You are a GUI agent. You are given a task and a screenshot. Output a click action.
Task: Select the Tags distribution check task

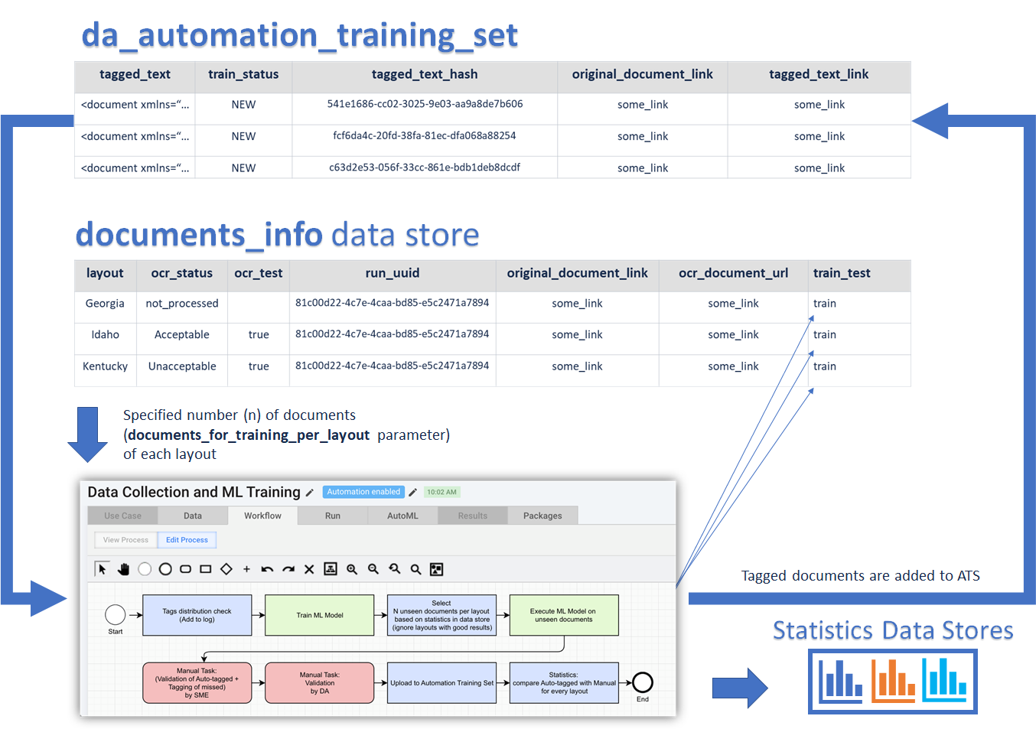click(197, 615)
